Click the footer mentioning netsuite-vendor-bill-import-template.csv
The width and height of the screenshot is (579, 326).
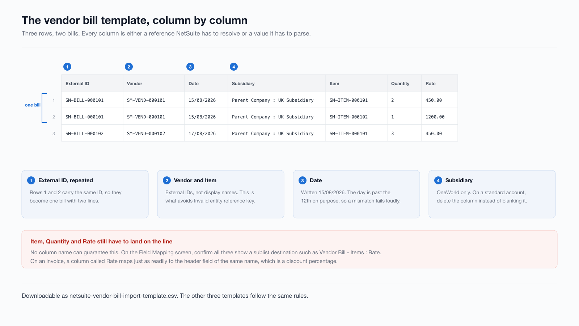(x=165, y=296)
